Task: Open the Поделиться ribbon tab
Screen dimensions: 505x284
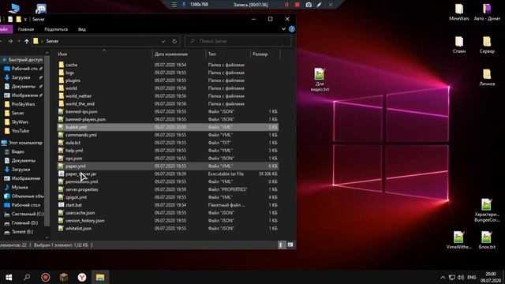Action: [56, 29]
